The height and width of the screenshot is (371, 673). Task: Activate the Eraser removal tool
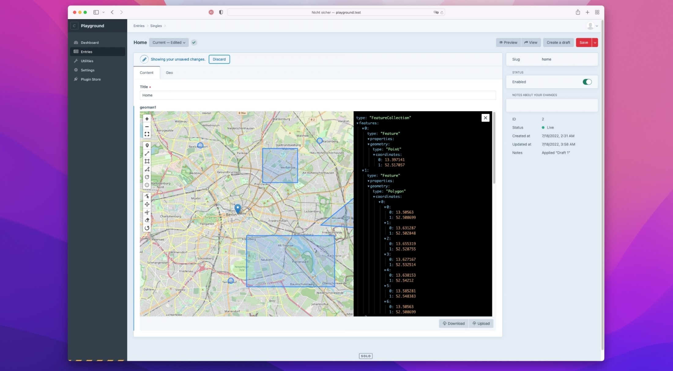coord(147,220)
